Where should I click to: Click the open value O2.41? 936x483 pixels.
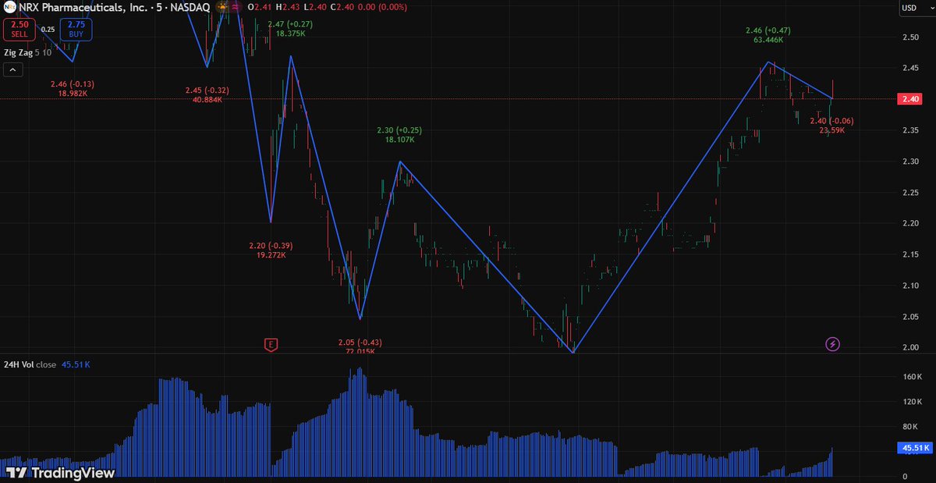coord(260,8)
